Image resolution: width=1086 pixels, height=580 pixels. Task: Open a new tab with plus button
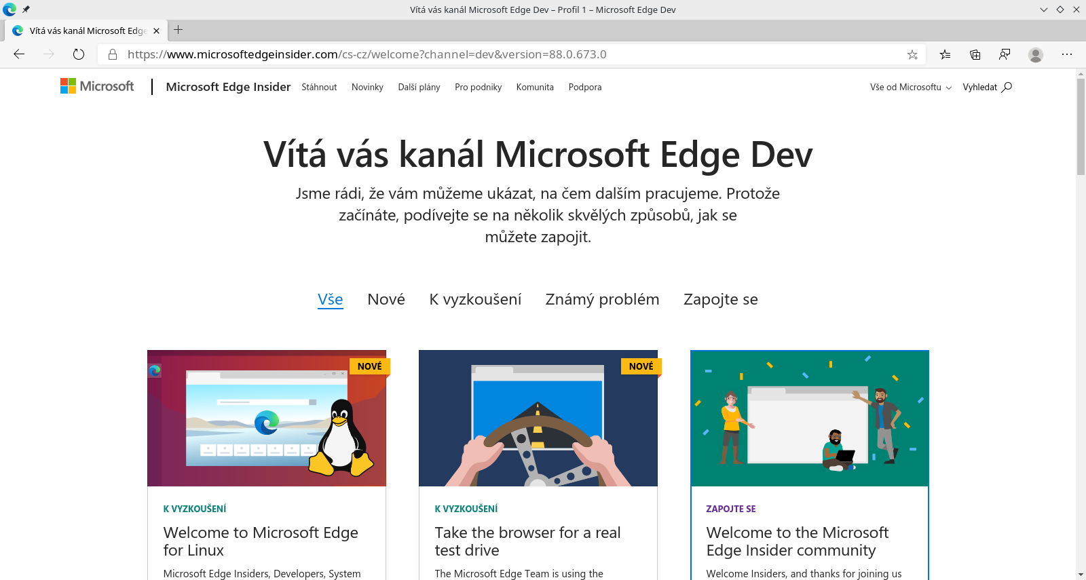click(179, 30)
